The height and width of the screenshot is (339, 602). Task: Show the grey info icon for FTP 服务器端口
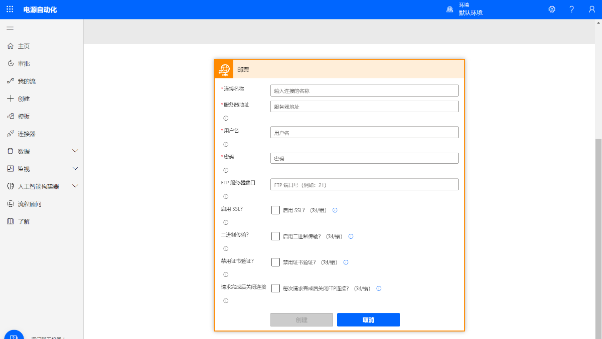click(226, 196)
